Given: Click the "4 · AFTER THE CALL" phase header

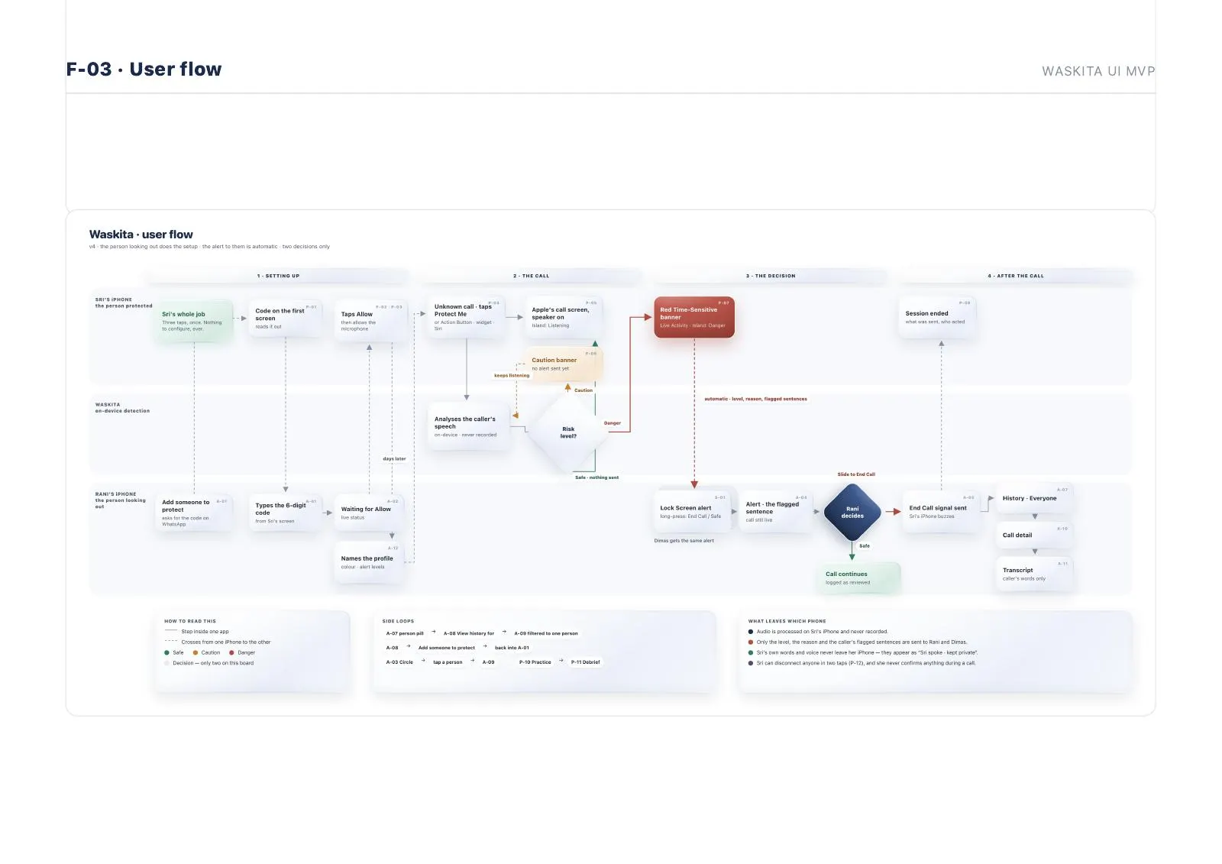Looking at the screenshot, I should [1015, 276].
